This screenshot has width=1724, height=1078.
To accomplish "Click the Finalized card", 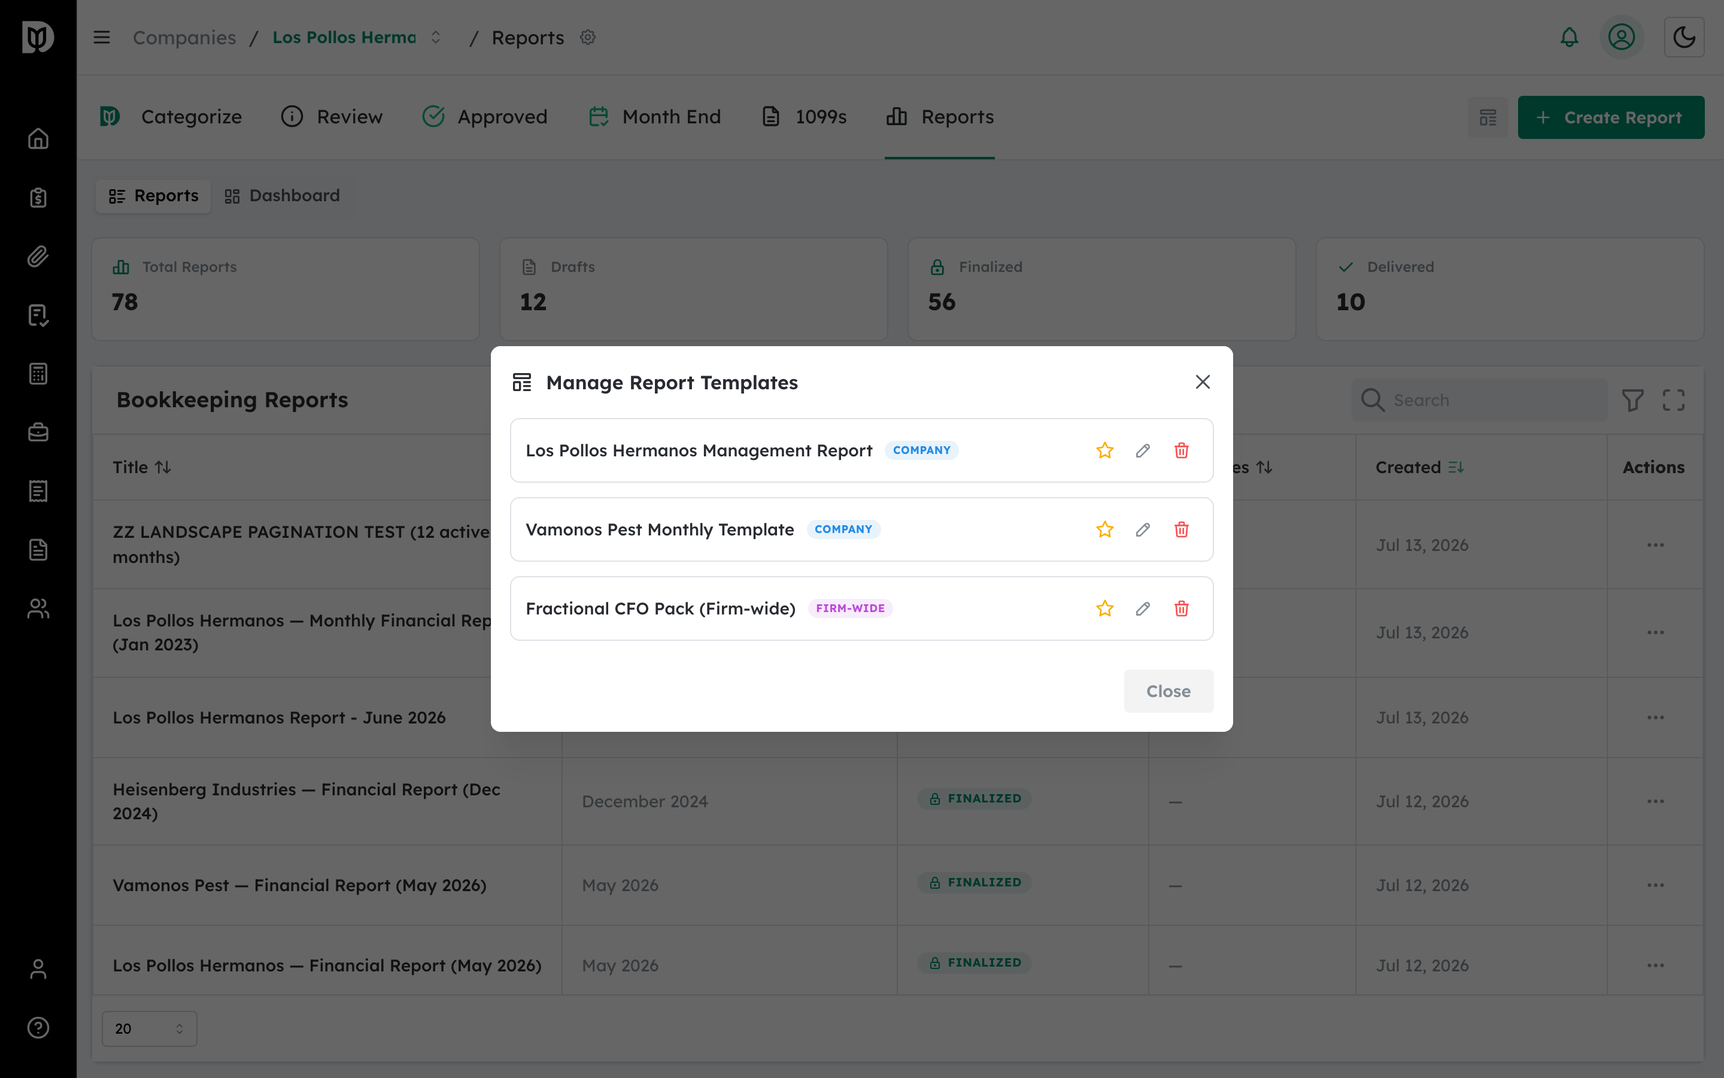I will pyautogui.click(x=1101, y=289).
